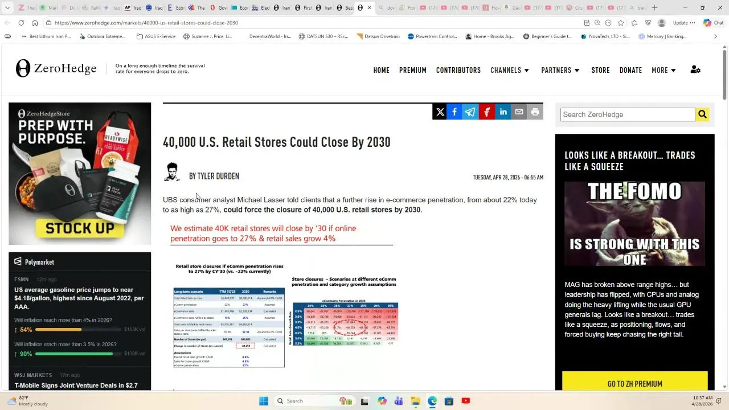Open Copilot Chat in browser
729x410 pixels.
(713, 23)
